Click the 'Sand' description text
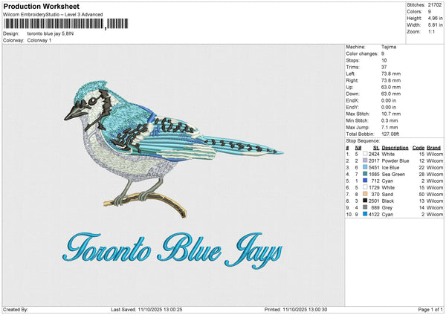Image resolution: width=446 pixels, height=315 pixels. (387, 194)
